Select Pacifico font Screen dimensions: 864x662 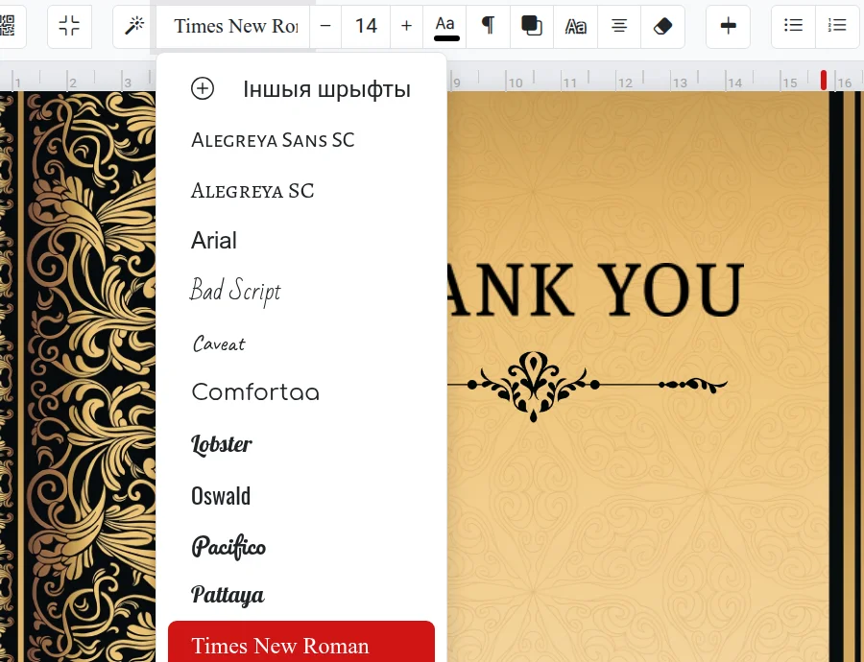pyautogui.click(x=300, y=546)
